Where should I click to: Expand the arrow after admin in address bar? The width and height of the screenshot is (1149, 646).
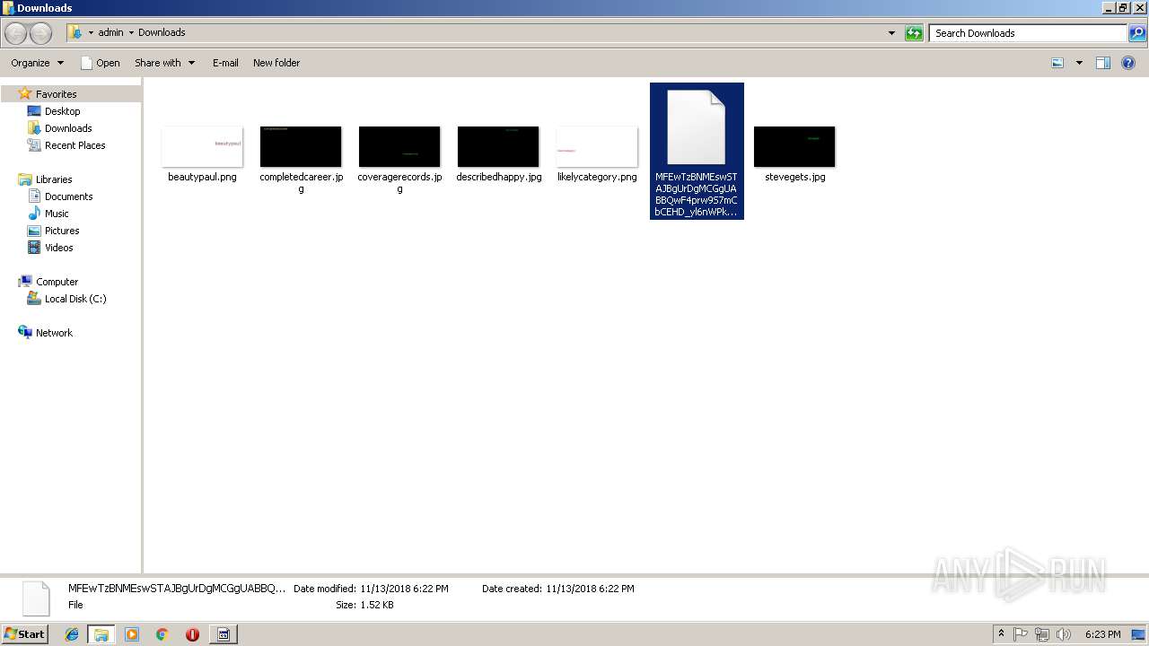tap(131, 33)
